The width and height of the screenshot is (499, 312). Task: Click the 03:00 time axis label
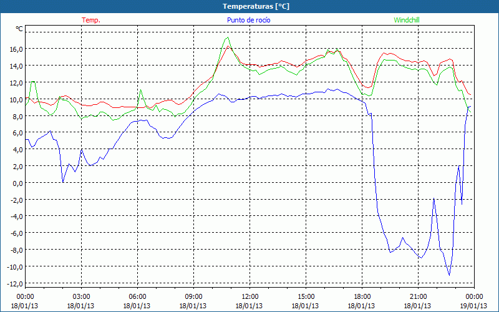coord(81,297)
